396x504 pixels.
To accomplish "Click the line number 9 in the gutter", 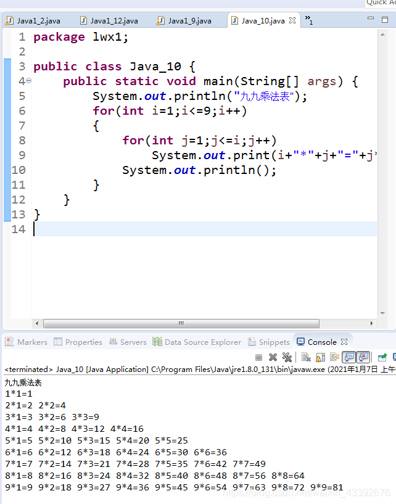I will point(22,155).
